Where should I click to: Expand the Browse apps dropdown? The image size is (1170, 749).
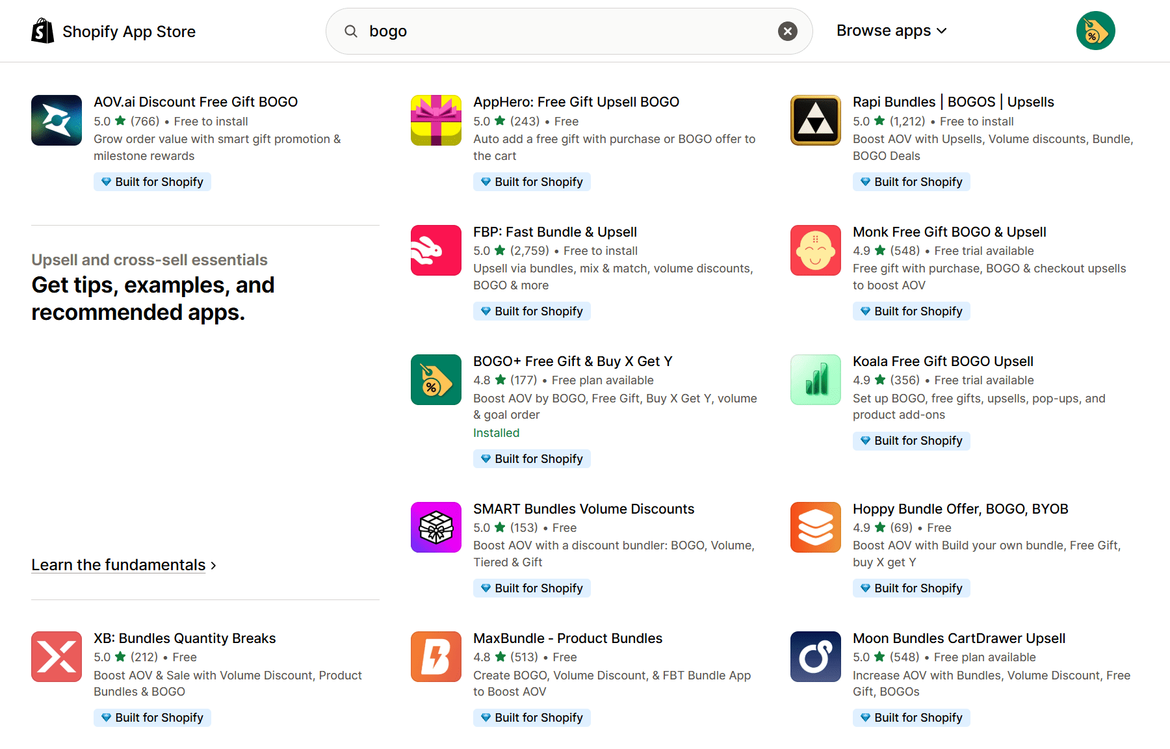coord(891,31)
